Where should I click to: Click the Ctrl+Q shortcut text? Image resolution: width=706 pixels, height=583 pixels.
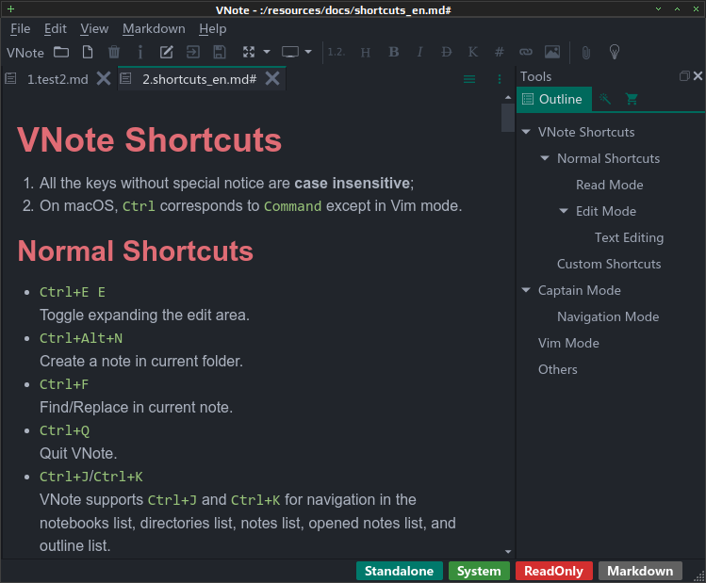pyautogui.click(x=64, y=430)
